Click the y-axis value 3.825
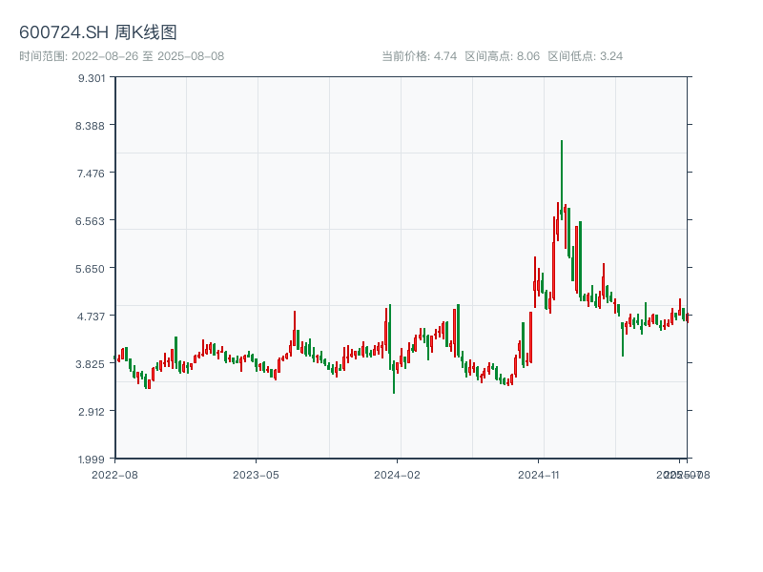763x572 pixels. click(x=91, y=364)
